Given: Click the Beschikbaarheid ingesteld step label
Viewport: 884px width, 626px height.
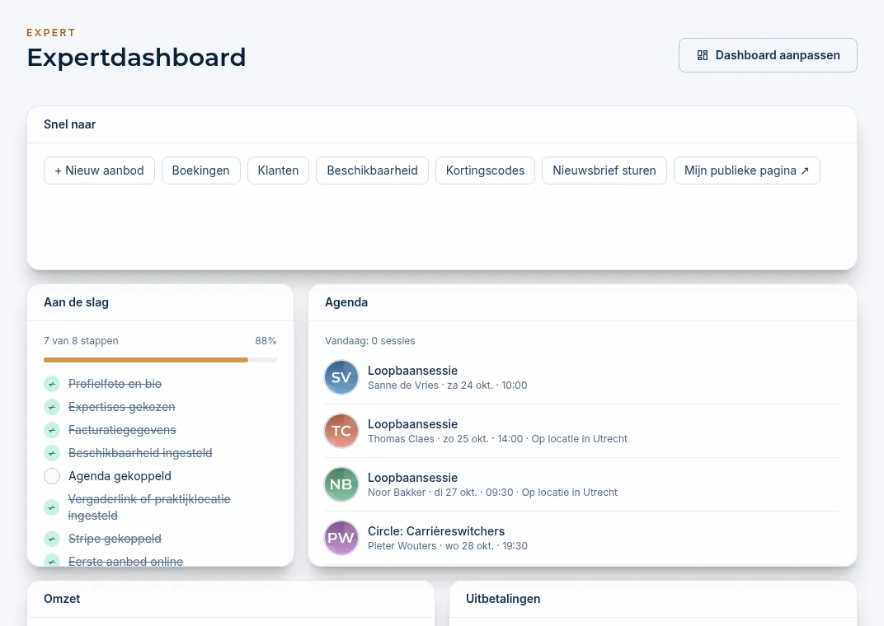Looking at the screenshot, I should click(x=140, y=453).
